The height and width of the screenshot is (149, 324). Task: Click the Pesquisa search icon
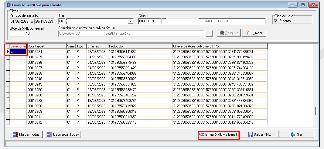pyautogui.click(x=222, y=33)
